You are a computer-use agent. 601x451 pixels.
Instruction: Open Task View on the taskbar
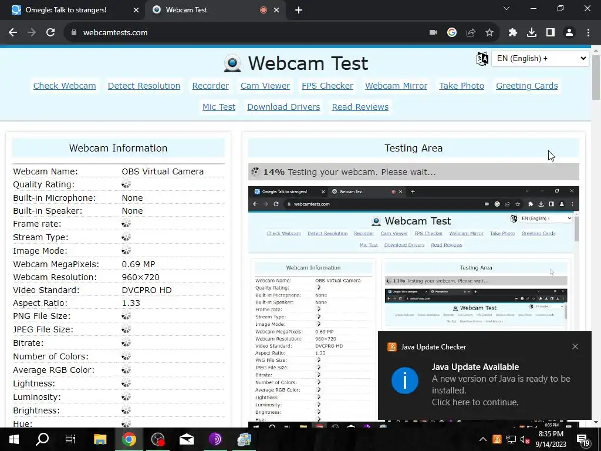70,439
